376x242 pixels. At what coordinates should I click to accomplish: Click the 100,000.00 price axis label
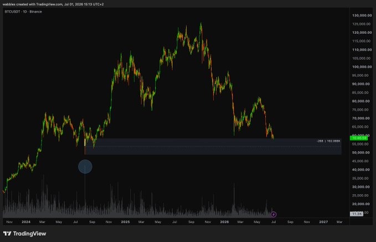tap(362, 66)
